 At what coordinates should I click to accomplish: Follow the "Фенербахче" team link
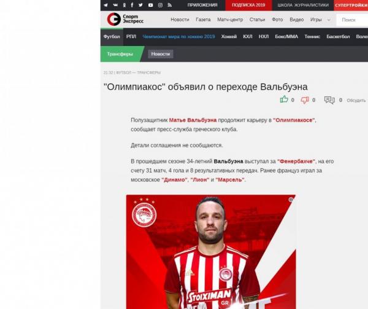coord(296,162)
